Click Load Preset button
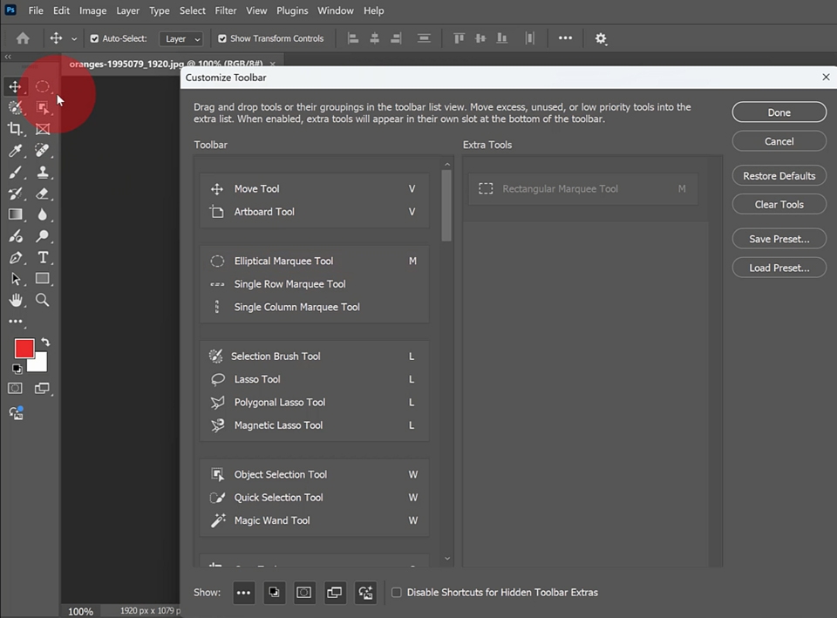This screenshot has height=618, width=837. 779,268
